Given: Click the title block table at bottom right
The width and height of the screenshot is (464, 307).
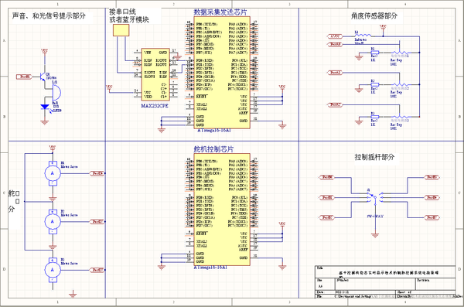Looking at the screenshot, I should pos(386,282).
